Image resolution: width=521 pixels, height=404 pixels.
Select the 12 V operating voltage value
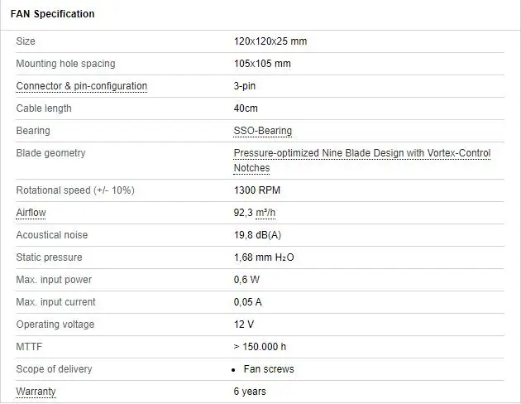tap(243, 325)
